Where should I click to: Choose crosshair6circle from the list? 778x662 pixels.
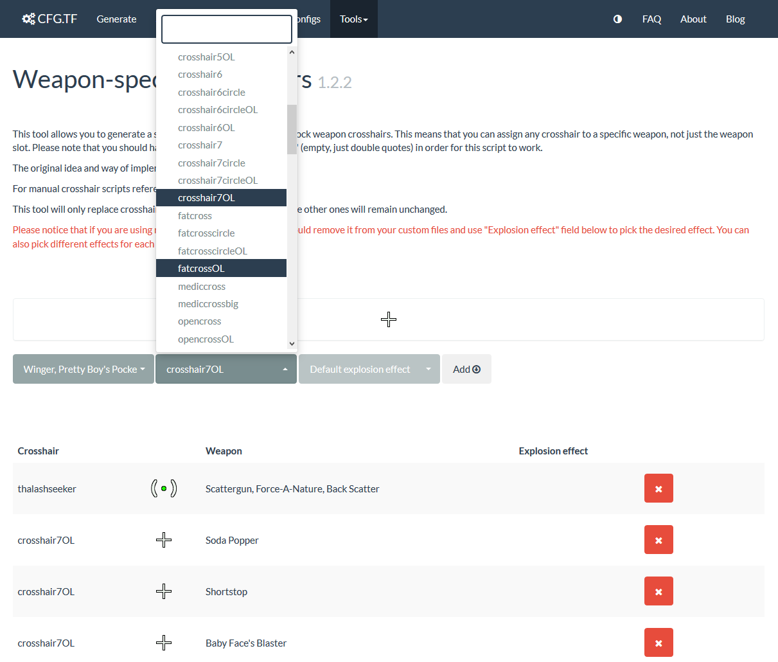[221, 92]
